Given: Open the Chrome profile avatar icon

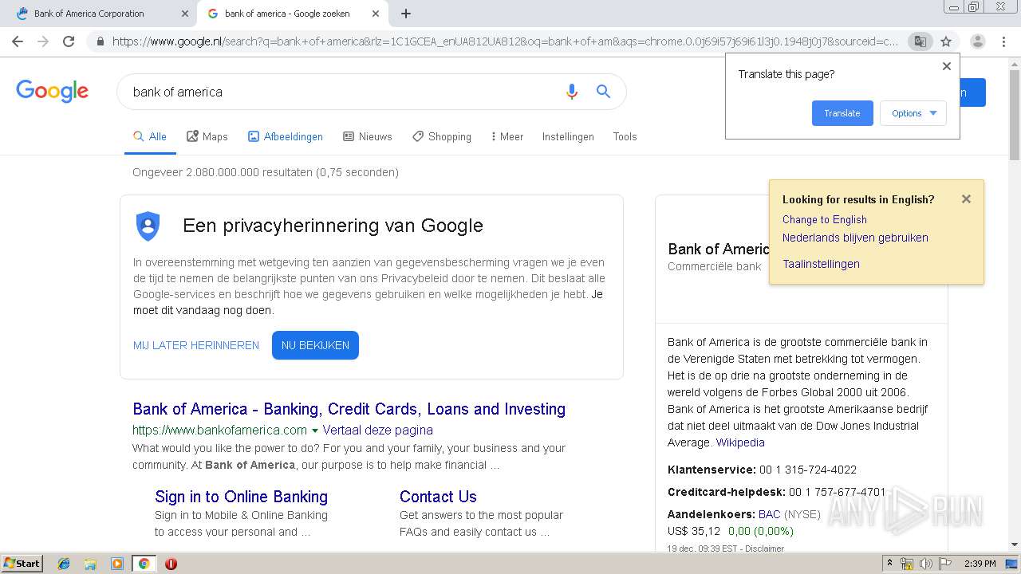Looking at the screenshot, I should coord(977,41).
